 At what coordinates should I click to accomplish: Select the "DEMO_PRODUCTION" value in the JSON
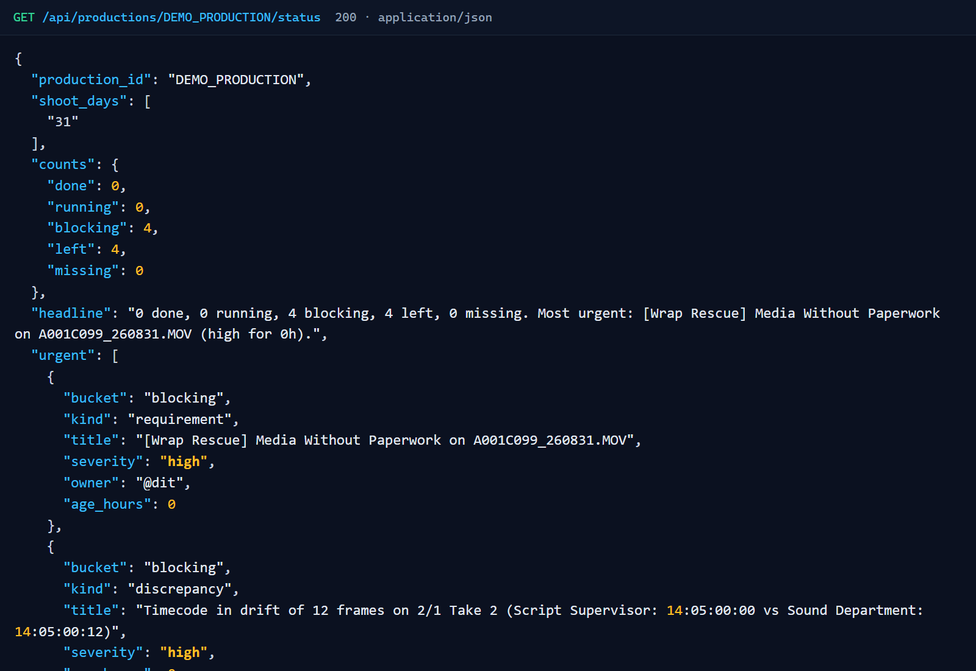(235, 80)
